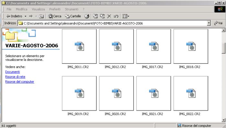Select the IMG_0019.CR2 thumbnail
Screen dimensions: 226x128
pyautogui.click(x=79, y=93)
